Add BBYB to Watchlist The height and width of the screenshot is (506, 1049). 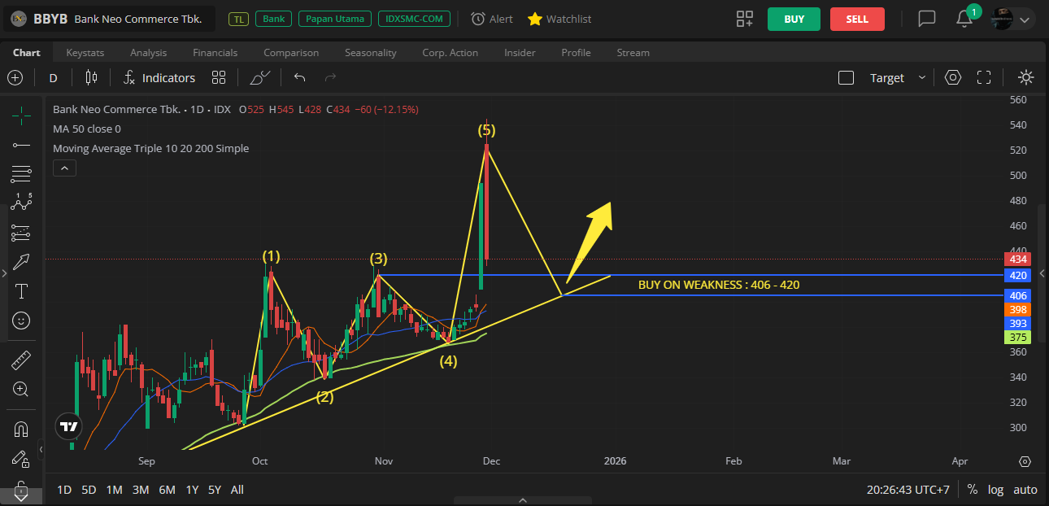click(x=559, y=19)
